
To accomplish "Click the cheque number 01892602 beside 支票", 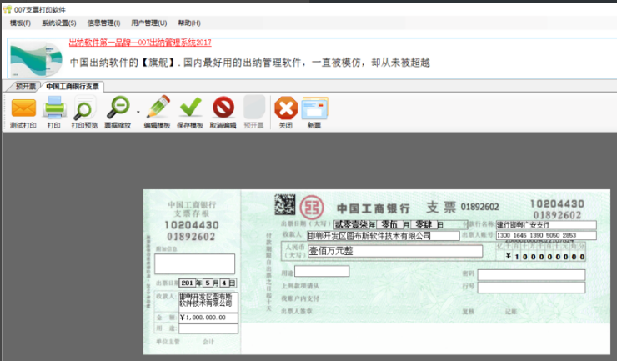I will coord(479,207).
